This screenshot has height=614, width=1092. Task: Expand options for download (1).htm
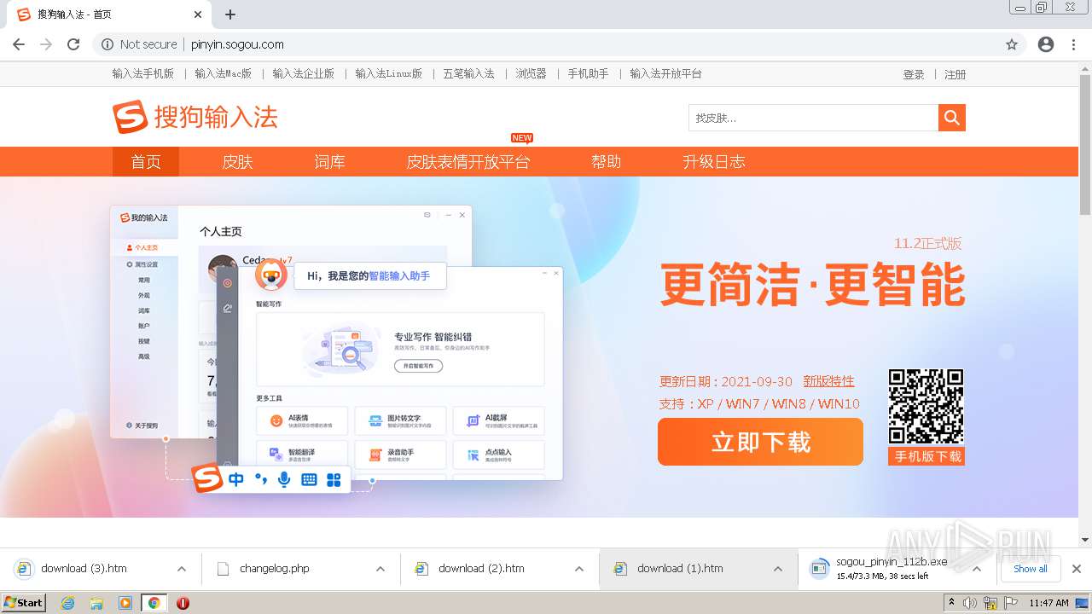pos(778,569)
